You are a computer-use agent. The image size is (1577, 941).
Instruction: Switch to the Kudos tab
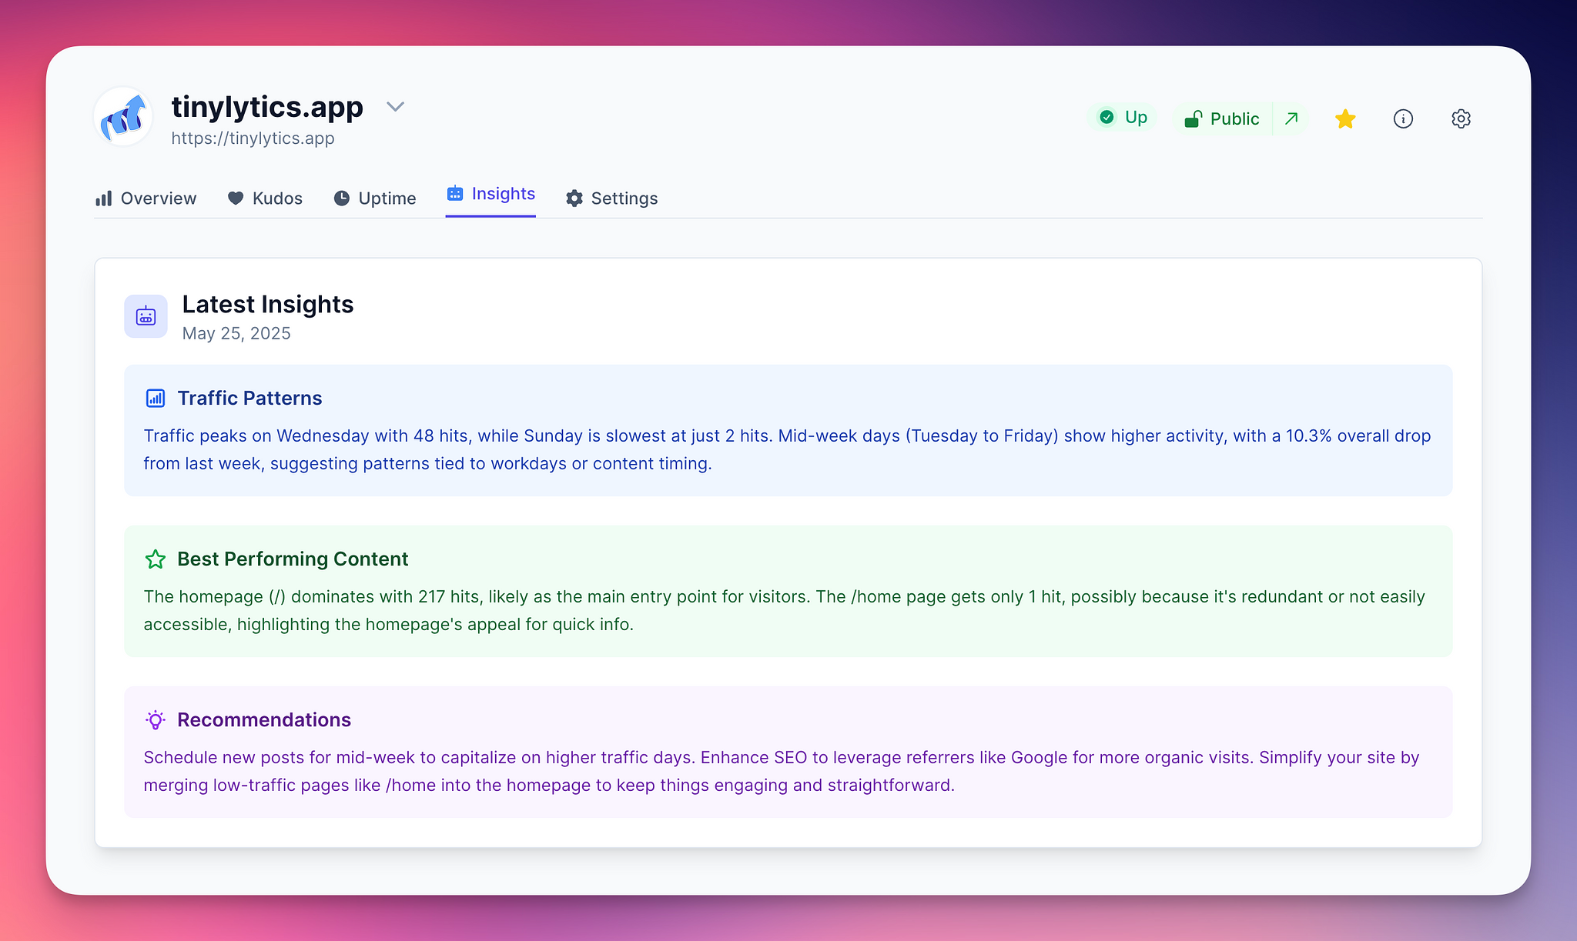coord(265,199)
